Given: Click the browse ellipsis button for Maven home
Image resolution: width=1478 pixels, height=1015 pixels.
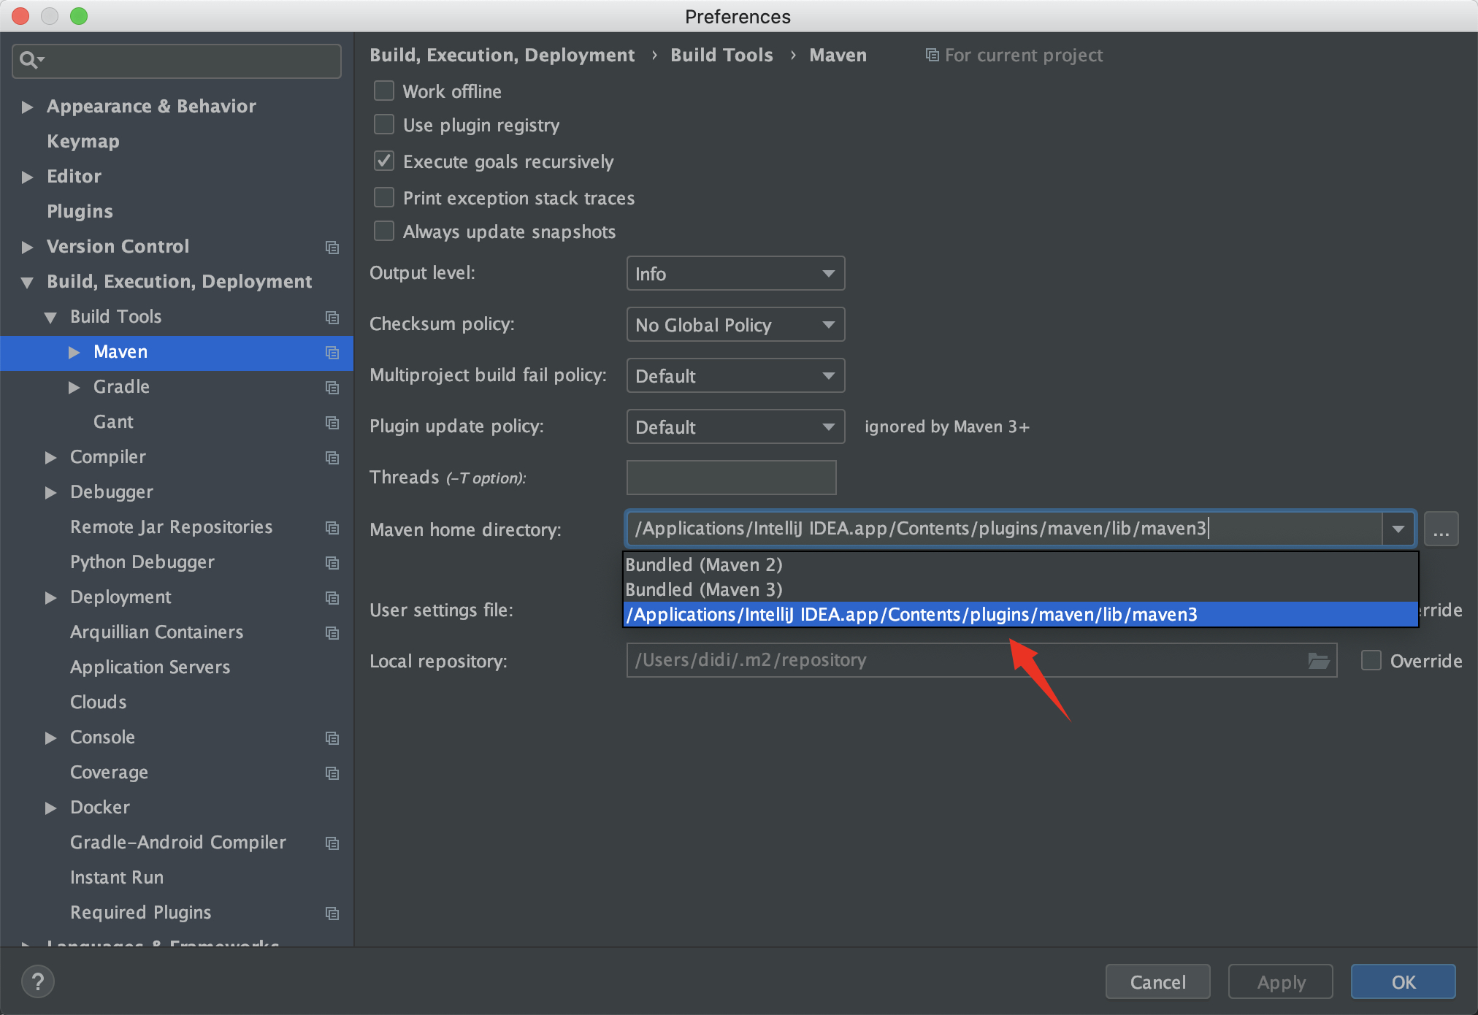Looking at the screenshot, I should 1441,529.
